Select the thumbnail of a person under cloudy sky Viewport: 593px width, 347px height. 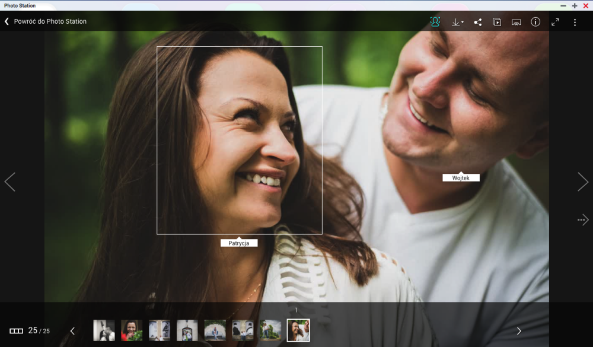pyautogui.click(x=271, y=330)
